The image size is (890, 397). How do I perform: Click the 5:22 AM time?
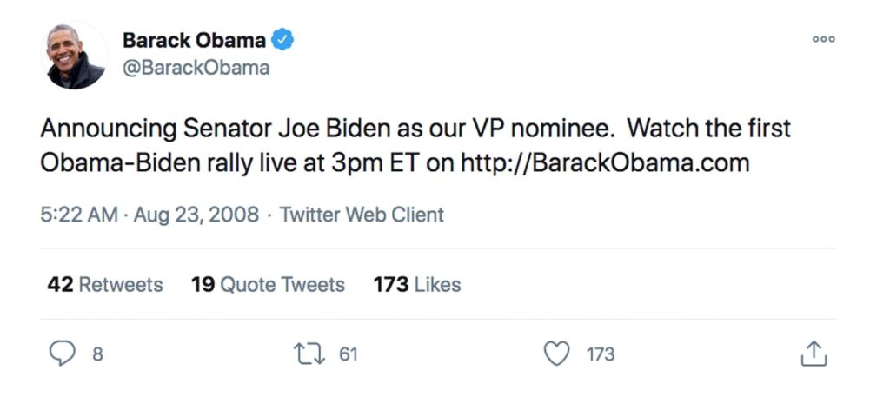click(78, 215)
